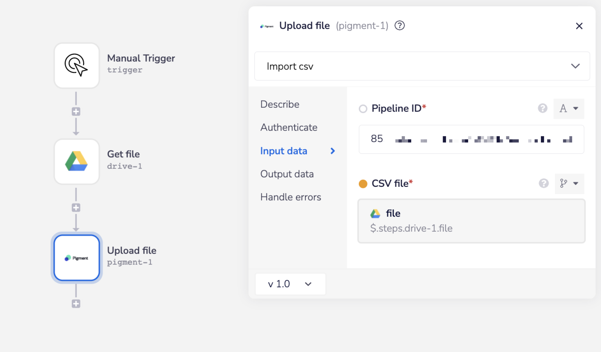Expand the Import csv operation dropdown

pos(422,66)
